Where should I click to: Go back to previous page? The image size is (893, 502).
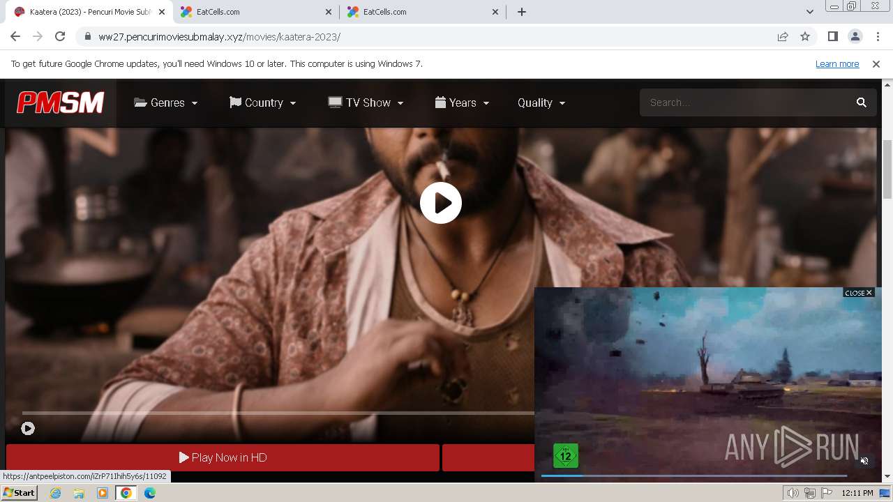(15, 37)
